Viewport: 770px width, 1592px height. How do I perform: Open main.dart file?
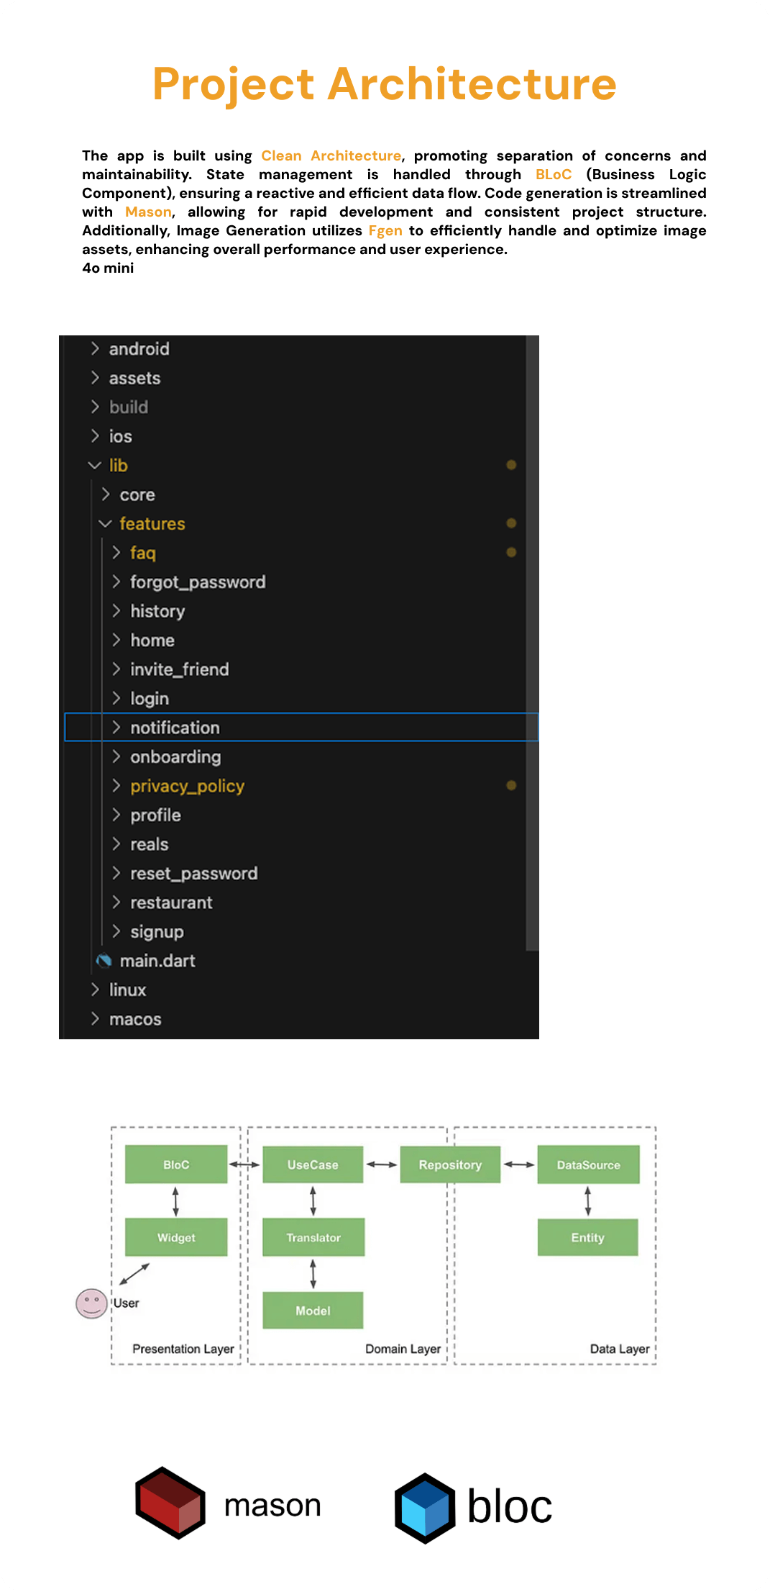pos(157,961)
